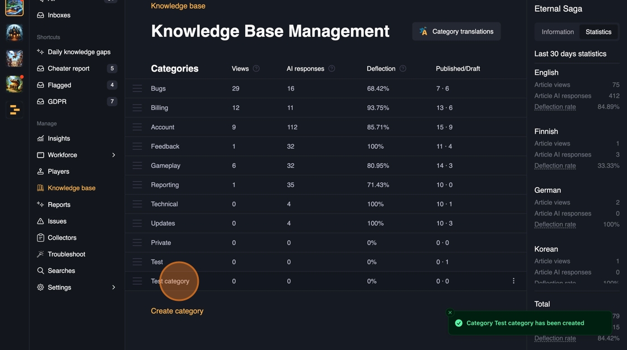Open the Insights page
Viewport: 627px width, 350px height.
pyautogui.click(x=59, y=139)
